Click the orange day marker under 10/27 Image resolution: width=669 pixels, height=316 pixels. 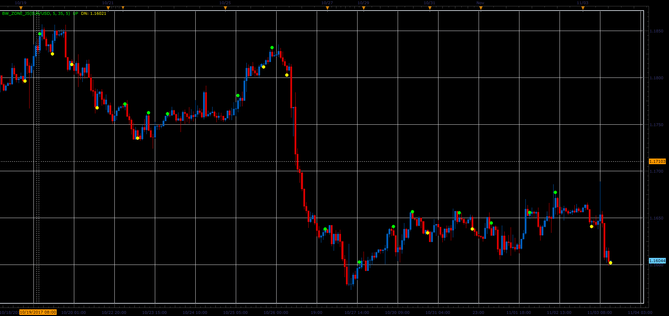click(x=327, y=8)
